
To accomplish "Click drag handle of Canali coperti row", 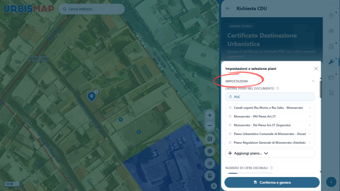I will pyautogui.click(x=230, y=108).
